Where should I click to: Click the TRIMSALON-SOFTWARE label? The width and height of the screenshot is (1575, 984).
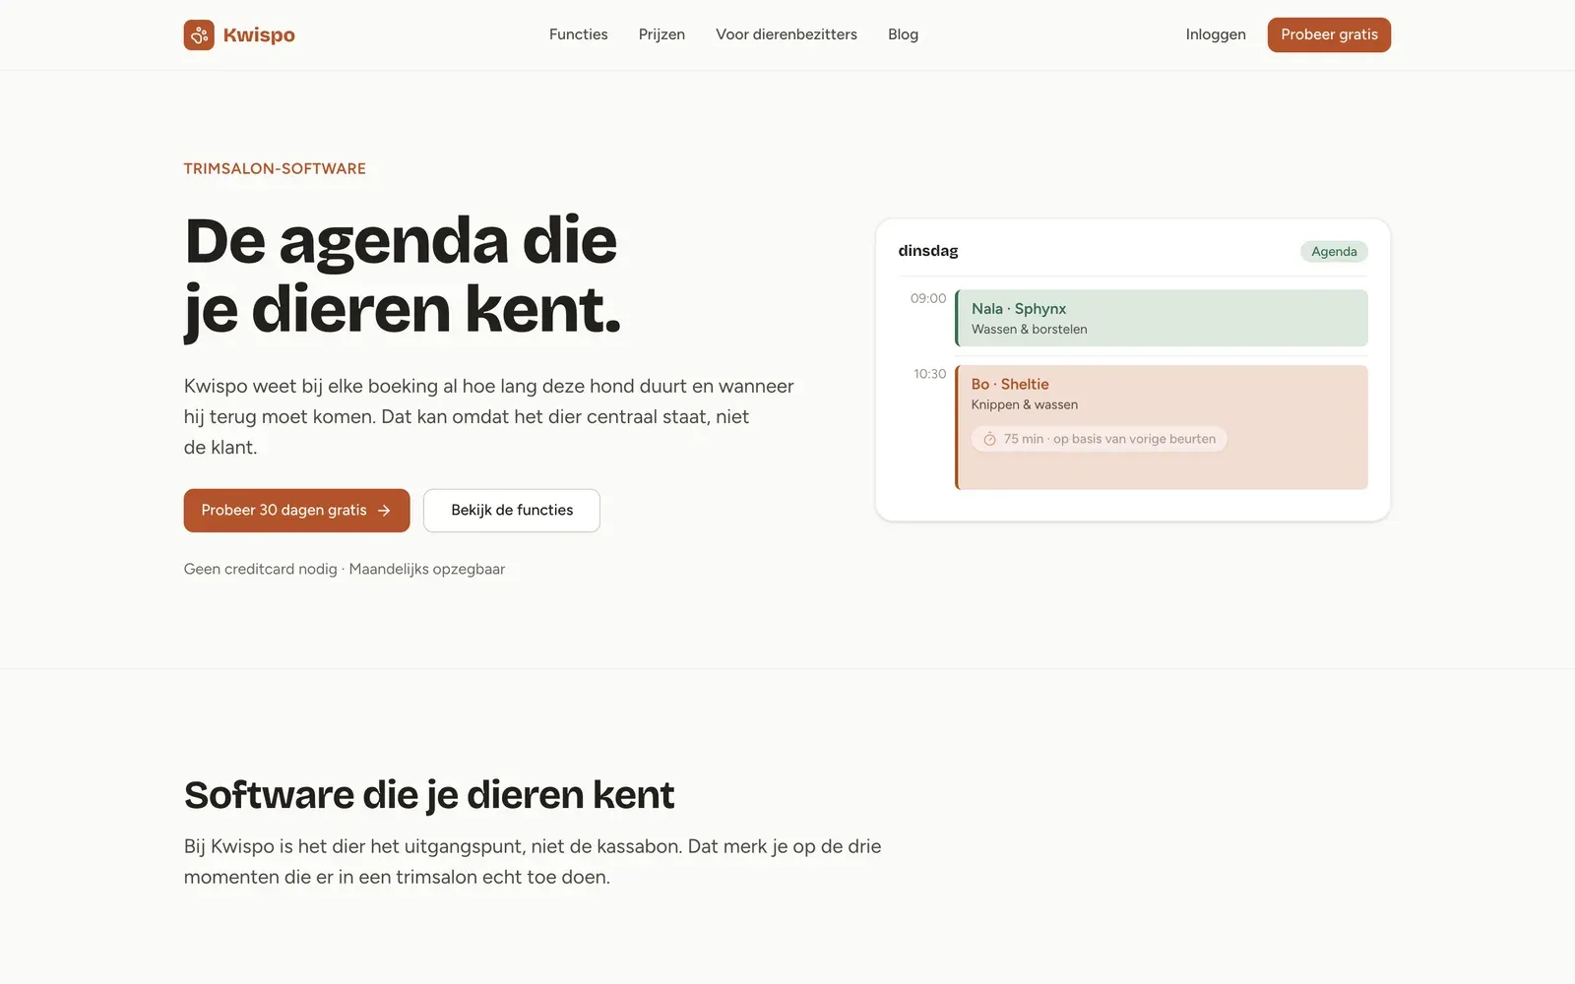click(275, 168)
